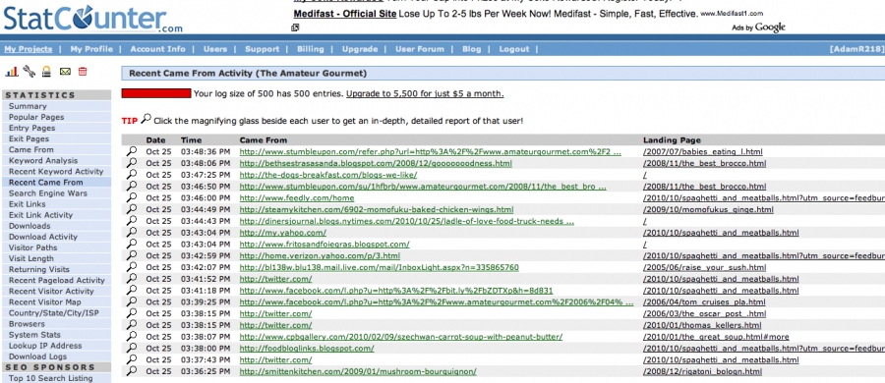Viewport: 885px width, 383px height.
Task: Open Search Engine Wars in sidebar
Action: tap(48, 192)
